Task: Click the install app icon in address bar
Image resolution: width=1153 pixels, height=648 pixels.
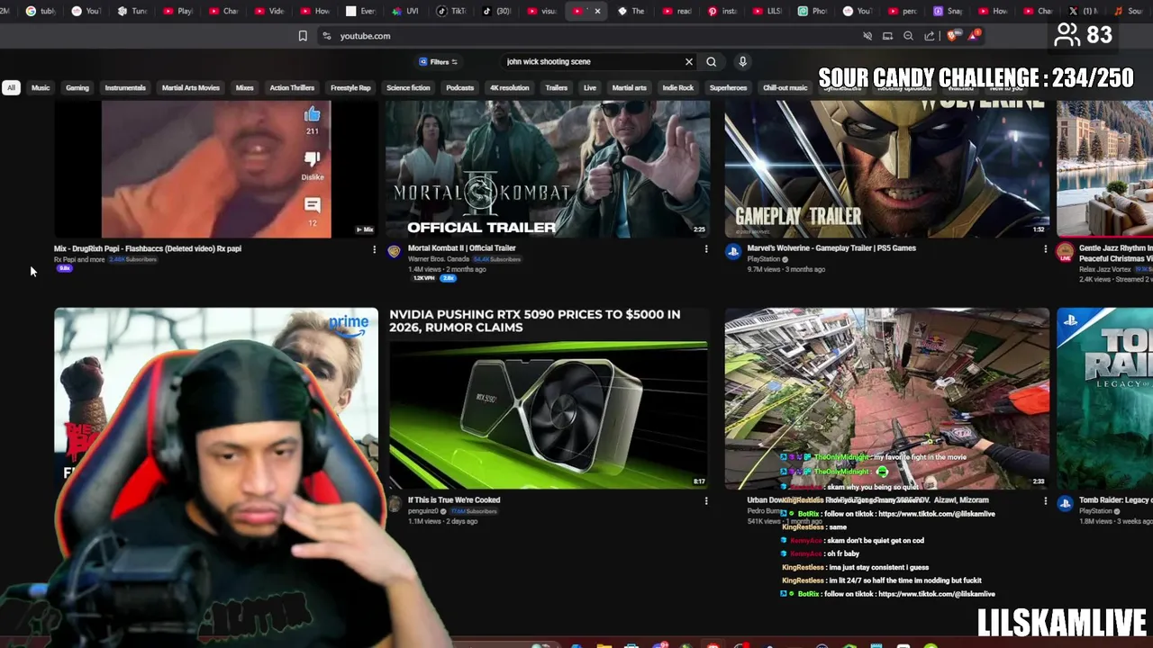Action: point(887,36)
